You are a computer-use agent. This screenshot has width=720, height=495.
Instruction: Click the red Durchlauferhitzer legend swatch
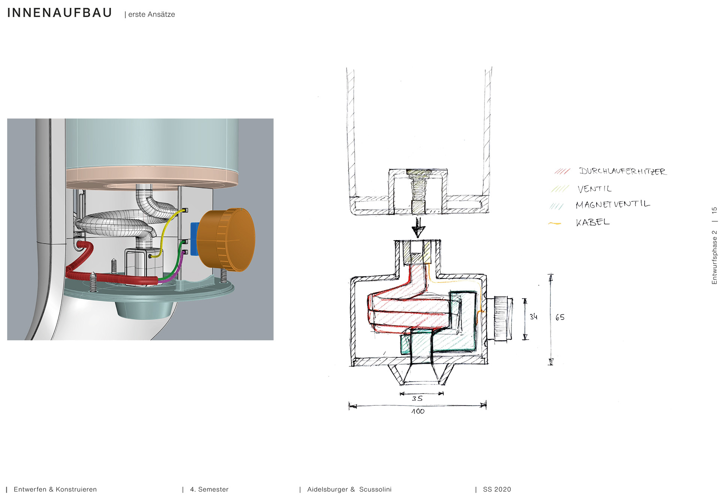coord(562,171)
